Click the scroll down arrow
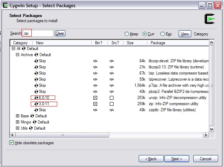This screenshot has width=224, height=167. [x=212, y=129]
